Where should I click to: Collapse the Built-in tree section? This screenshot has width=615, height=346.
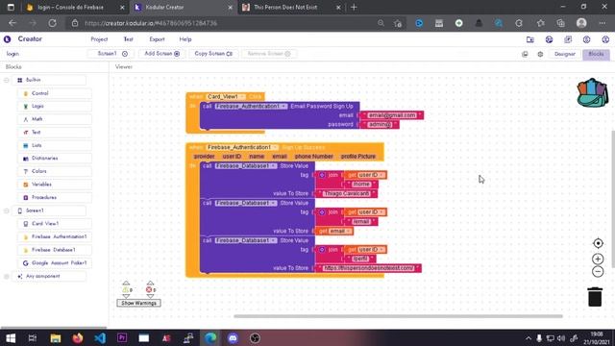7,80
